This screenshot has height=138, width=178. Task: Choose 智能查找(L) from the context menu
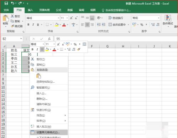(x=49, y=88)
